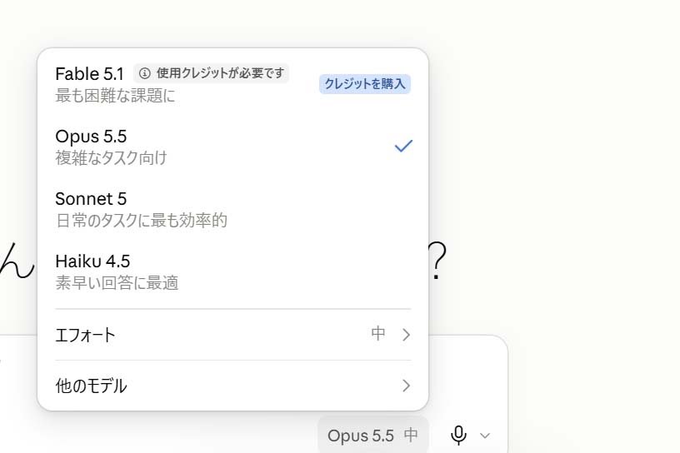Click the 素早い回答に最適 description under Haiku

pos(117,282)
